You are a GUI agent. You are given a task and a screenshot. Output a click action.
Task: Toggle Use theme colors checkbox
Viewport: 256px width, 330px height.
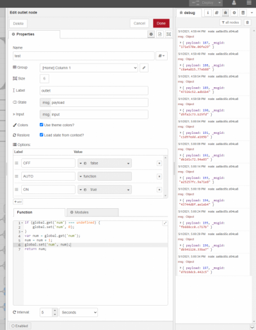click(x=42, y=125)
